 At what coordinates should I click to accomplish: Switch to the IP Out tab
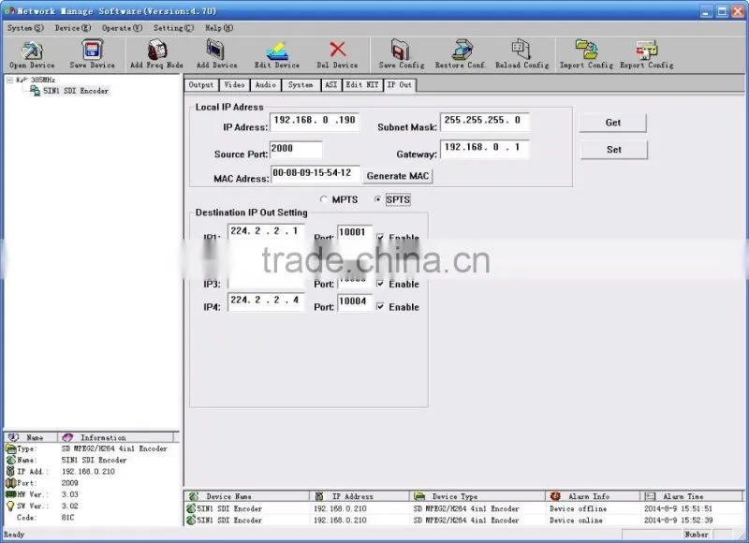pos(400,85)
